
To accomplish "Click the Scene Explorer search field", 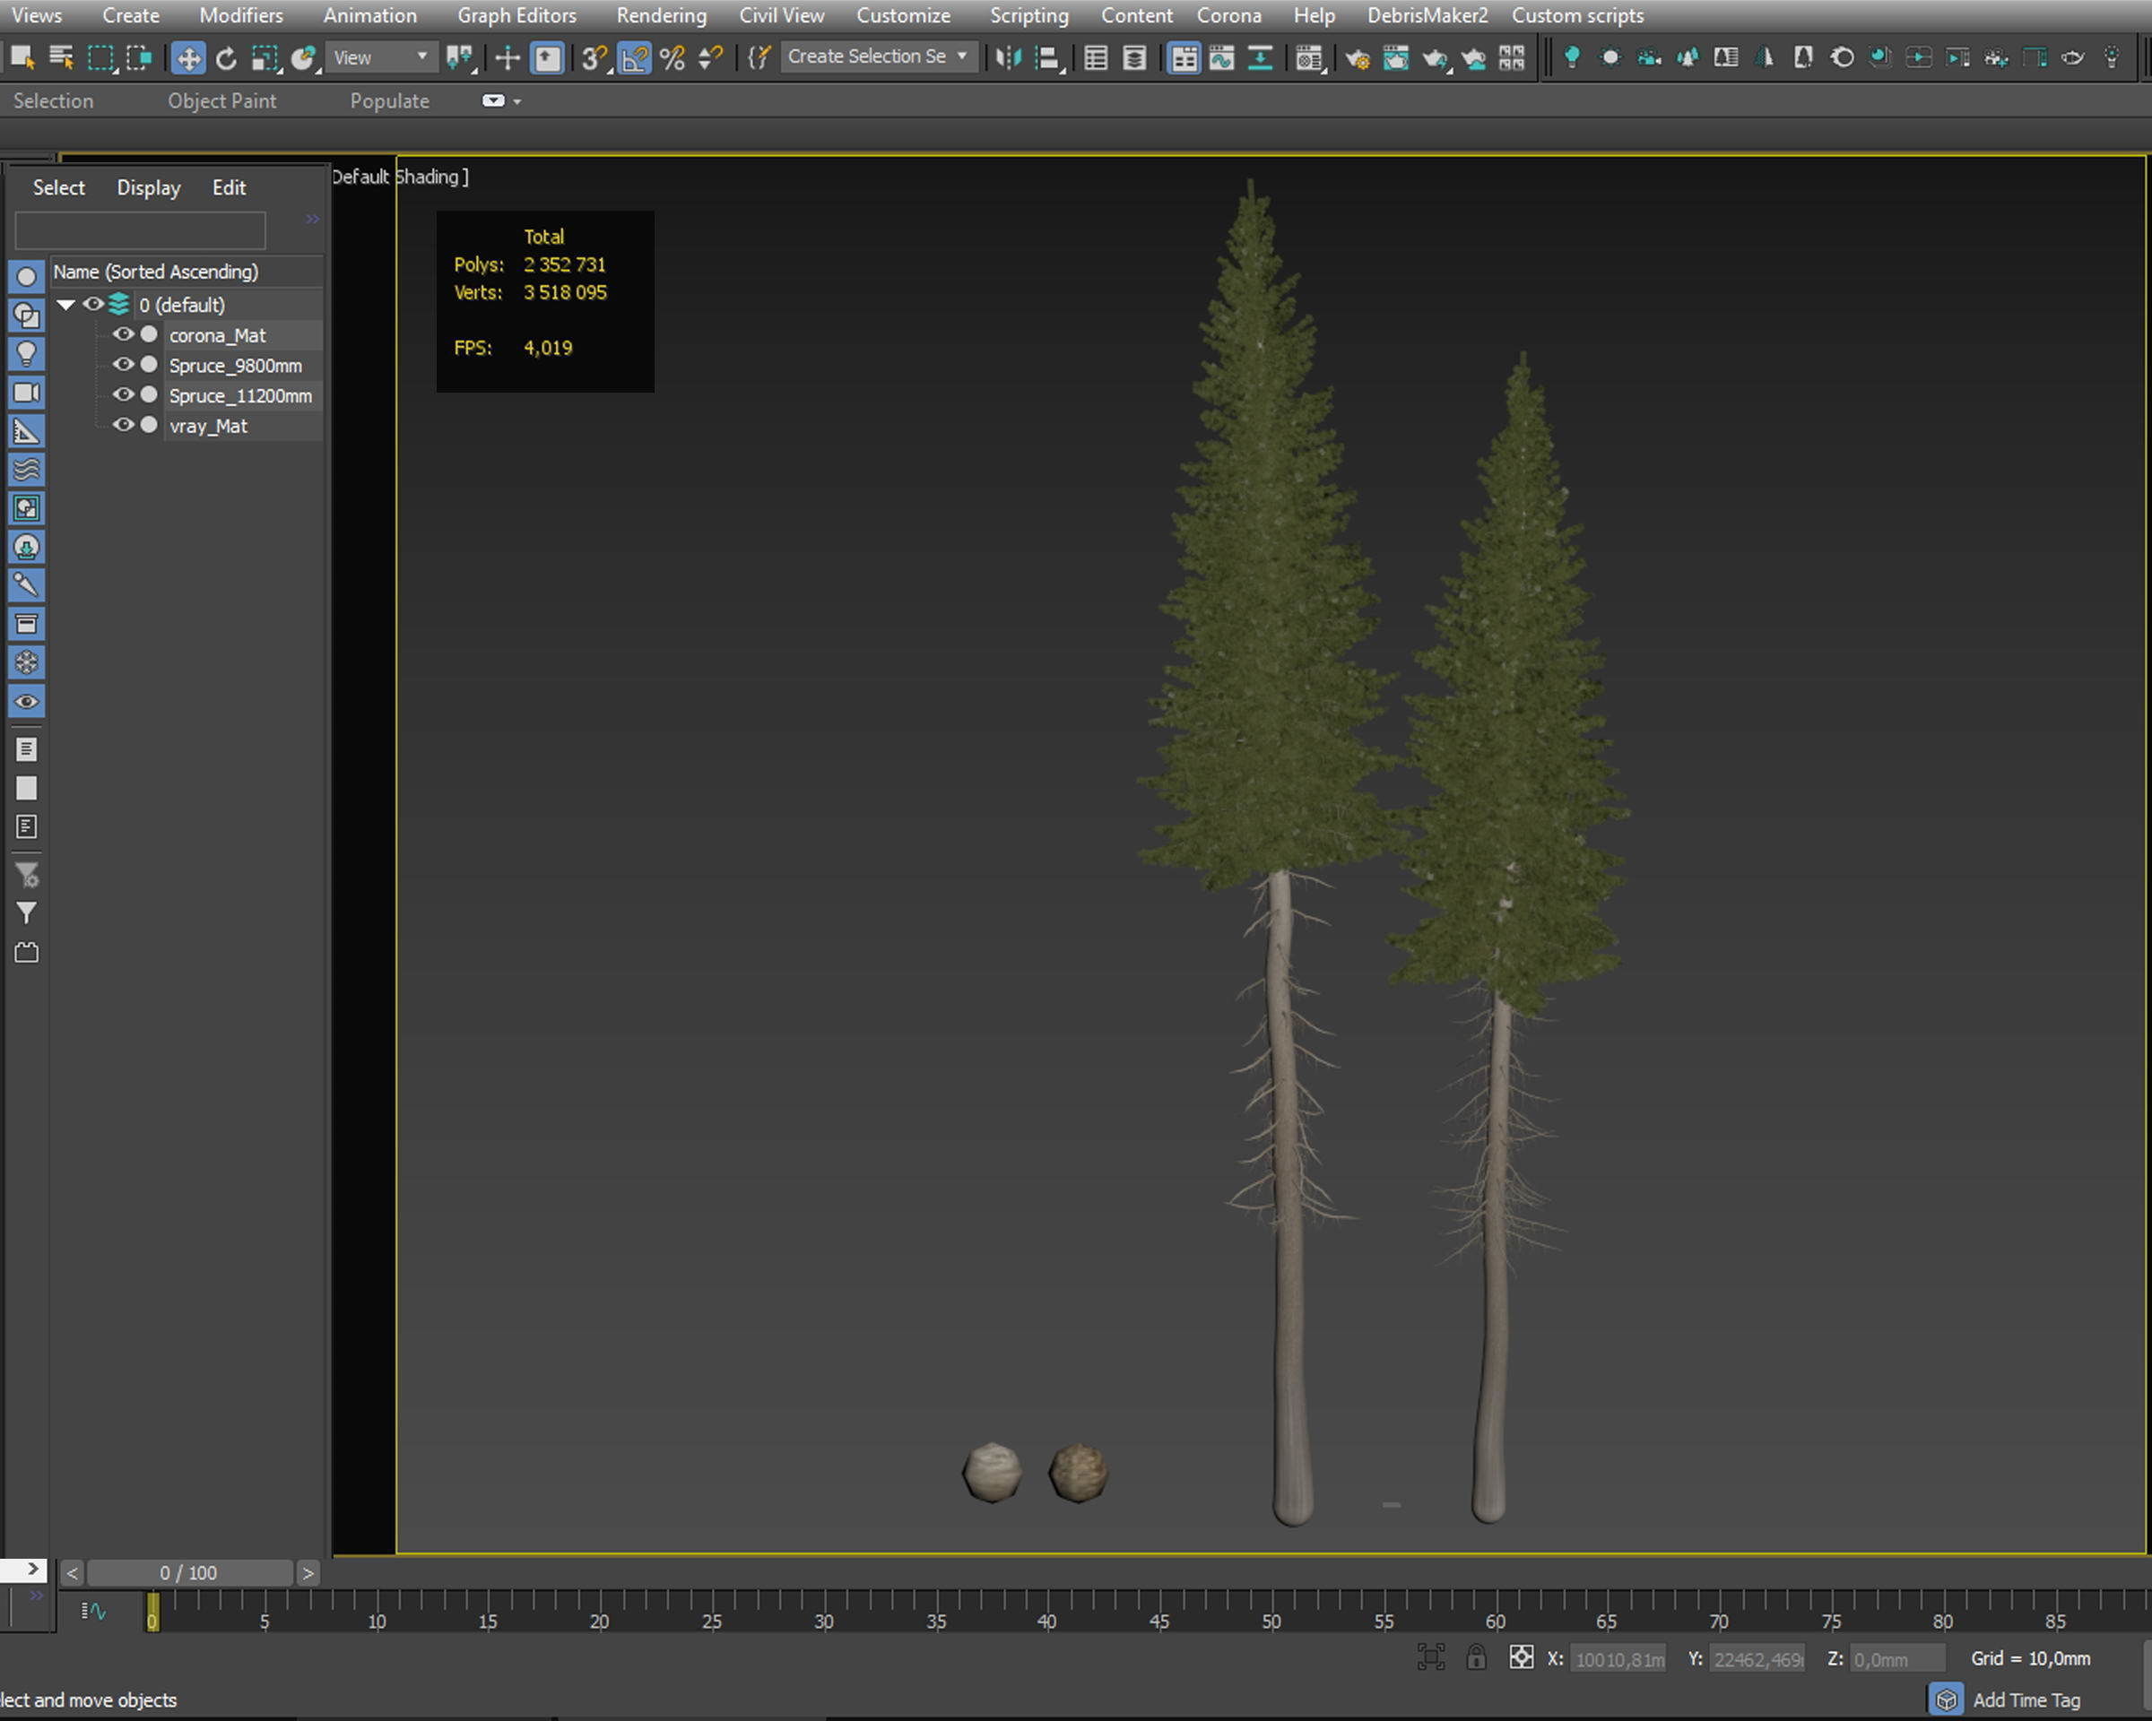I will point(140,230).
